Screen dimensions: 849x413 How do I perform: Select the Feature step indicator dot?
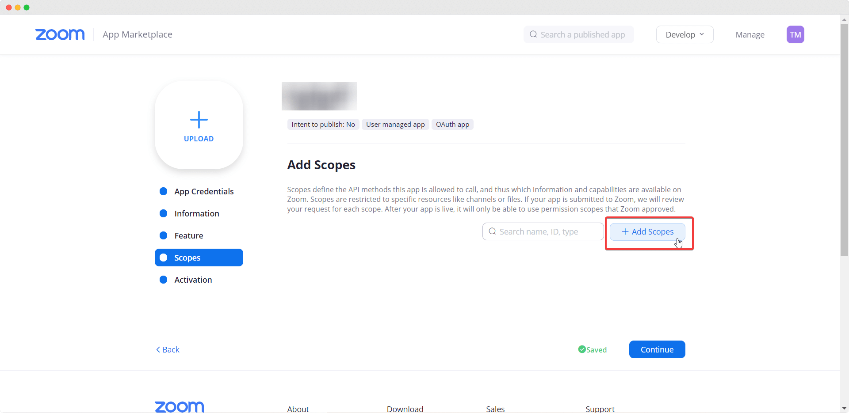163,235
